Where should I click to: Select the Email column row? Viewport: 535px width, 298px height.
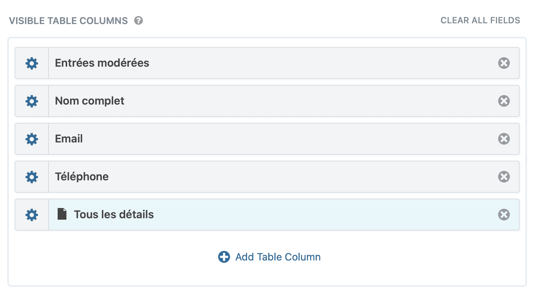(255, 139)
